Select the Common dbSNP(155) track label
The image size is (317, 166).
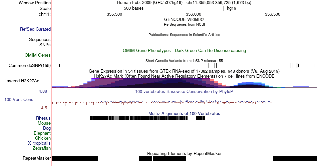point(30,65)
